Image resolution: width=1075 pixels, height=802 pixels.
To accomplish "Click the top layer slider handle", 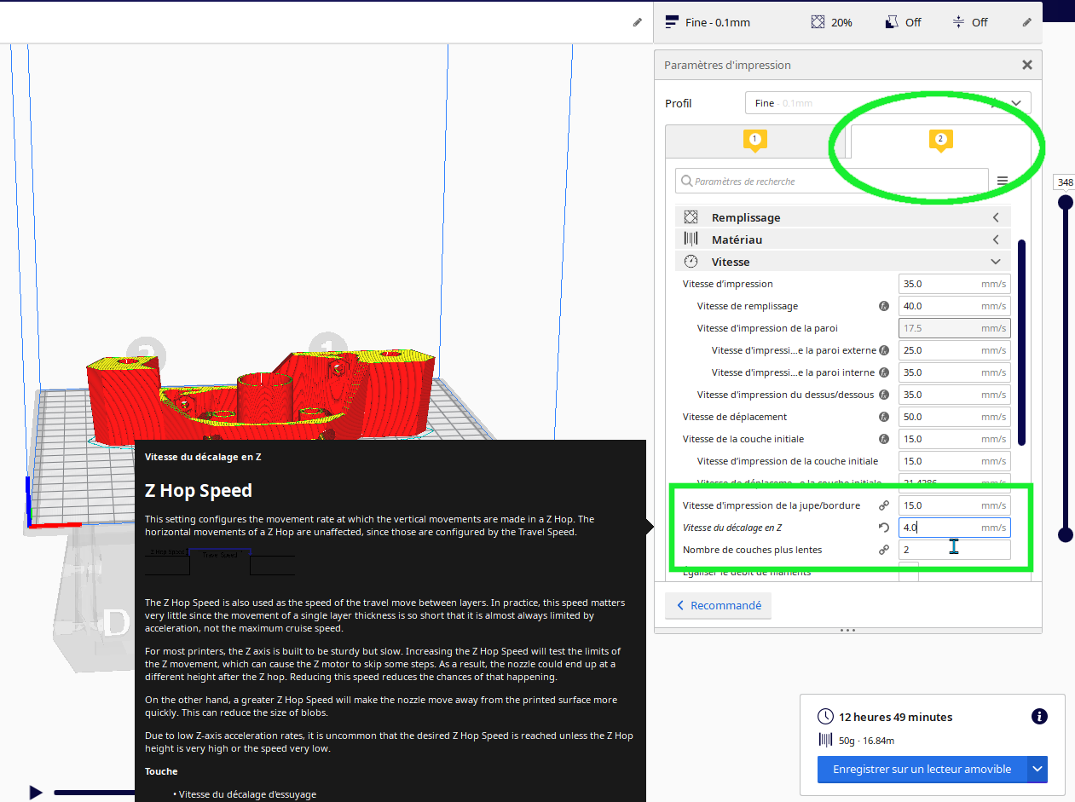I will (x=1066, y=203).
